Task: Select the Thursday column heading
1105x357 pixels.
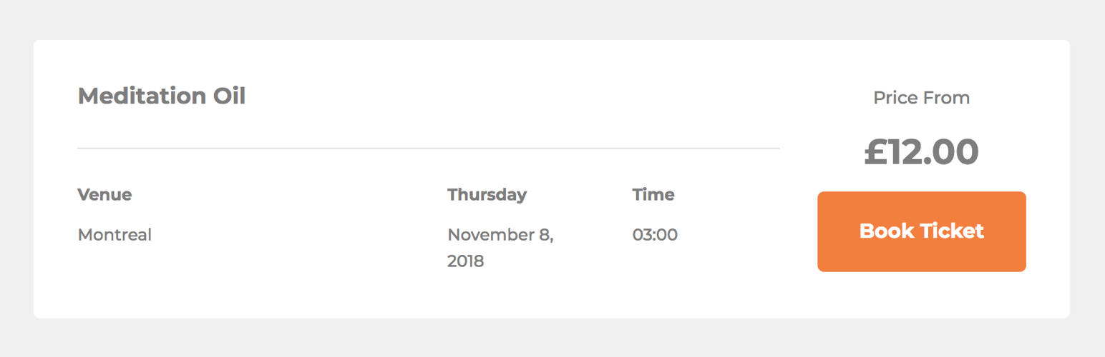Action: 487,195
